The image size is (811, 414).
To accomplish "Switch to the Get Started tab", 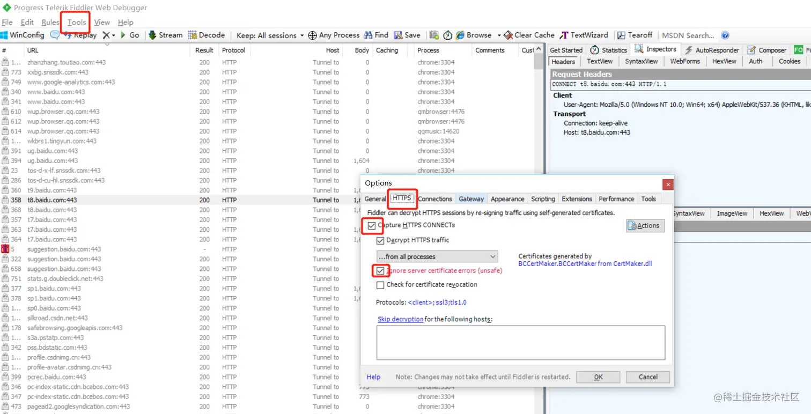I will (x=566, y=50).
